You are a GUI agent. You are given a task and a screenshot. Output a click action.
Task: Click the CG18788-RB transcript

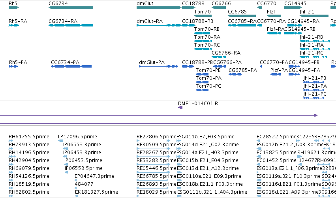[x=189, y=25]
